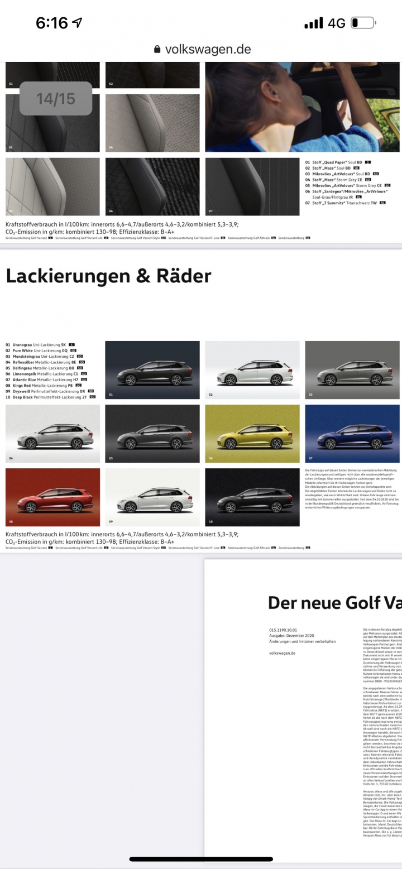Tap Änderungen und Irrtümer vorbehalten text
This screenshot has height=869, width=402.
pyautogui.click(x=303, y=641)
